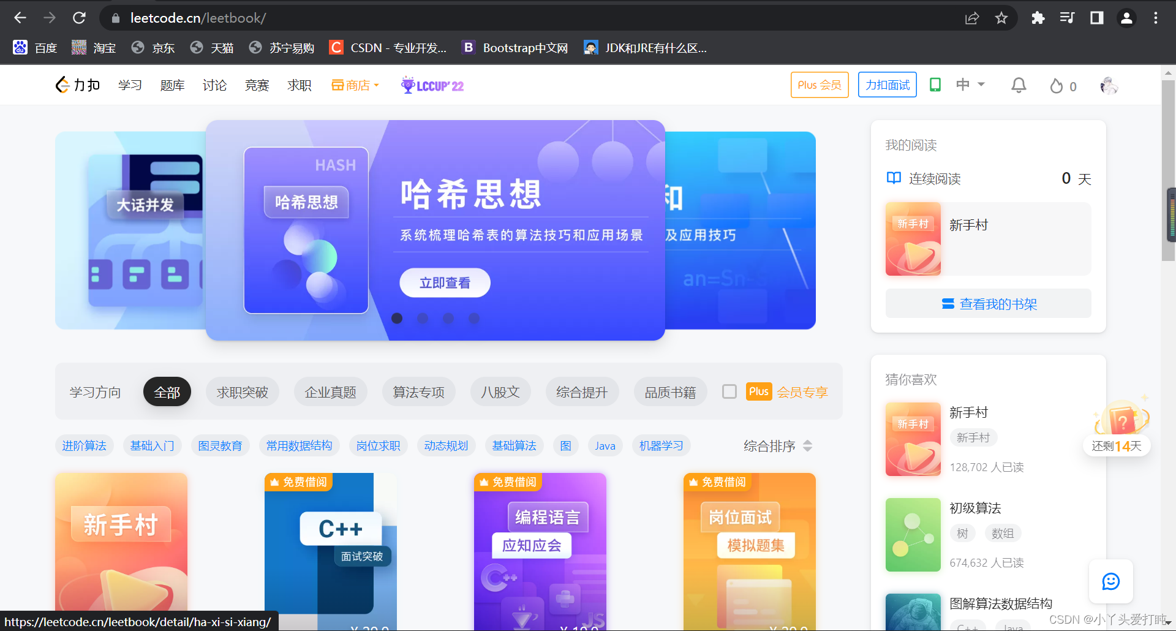Open the C++ 面试突破 book cover

(x=331, y=551)
